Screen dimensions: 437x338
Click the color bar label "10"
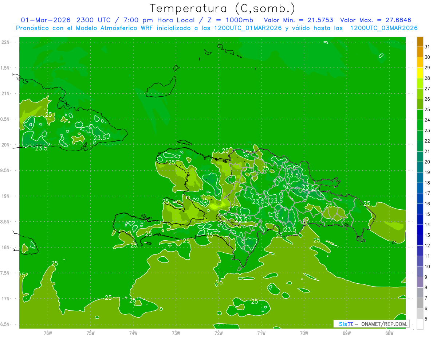pyautogui.click(x=428, y=267)
